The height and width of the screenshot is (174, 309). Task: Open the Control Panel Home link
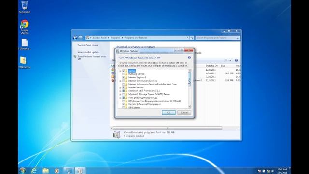tap(88, 45)
